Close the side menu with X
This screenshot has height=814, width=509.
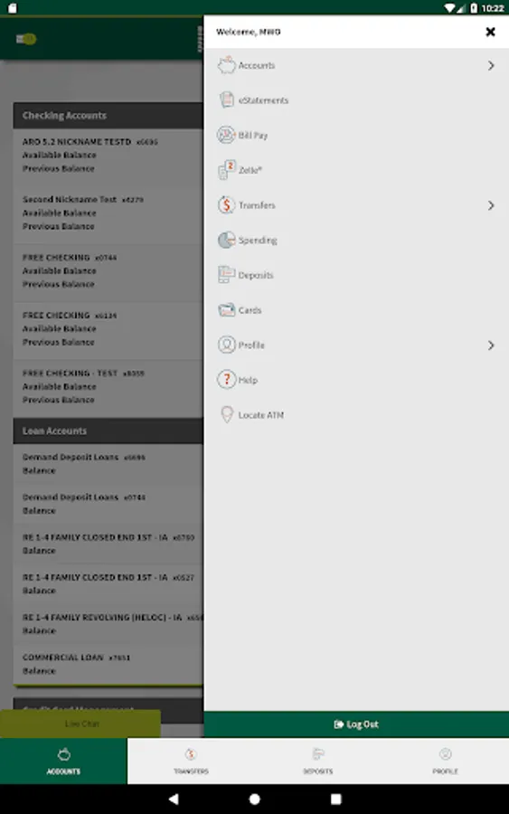click(x=490, y=33)
